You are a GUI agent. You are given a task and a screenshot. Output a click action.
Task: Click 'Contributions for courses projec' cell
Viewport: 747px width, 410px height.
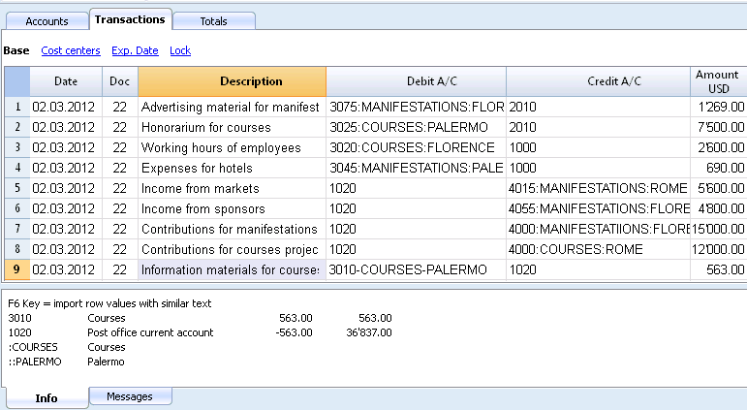pos(232,249)
